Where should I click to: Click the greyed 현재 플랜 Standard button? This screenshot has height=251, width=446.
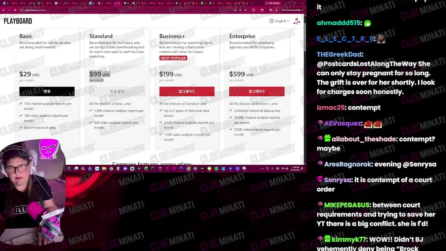[x=117, y=91]
